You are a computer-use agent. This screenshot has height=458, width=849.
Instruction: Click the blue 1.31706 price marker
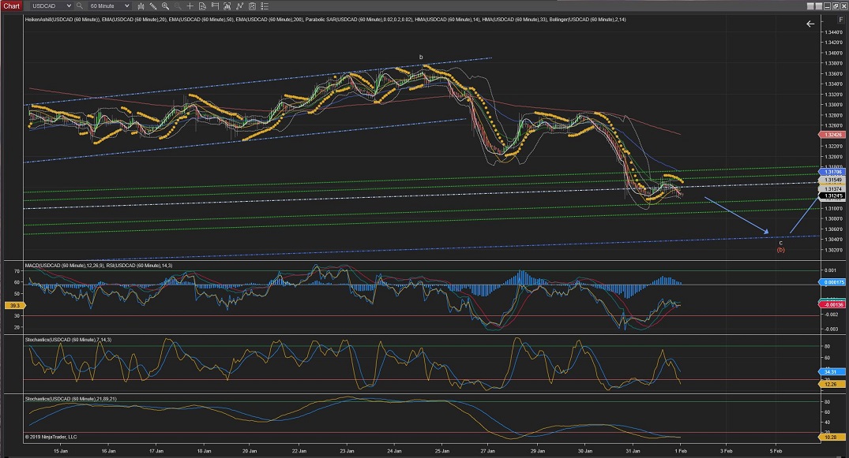point(832,171)
